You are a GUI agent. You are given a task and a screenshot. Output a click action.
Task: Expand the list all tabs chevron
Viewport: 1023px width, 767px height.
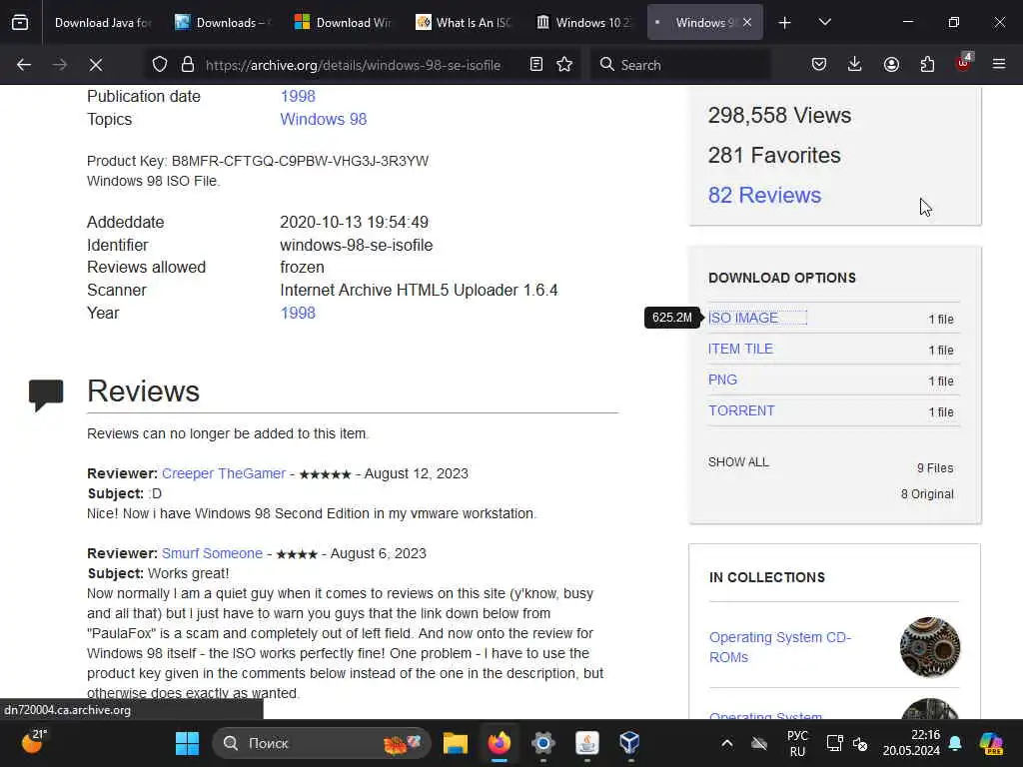[x=824, y=23]
